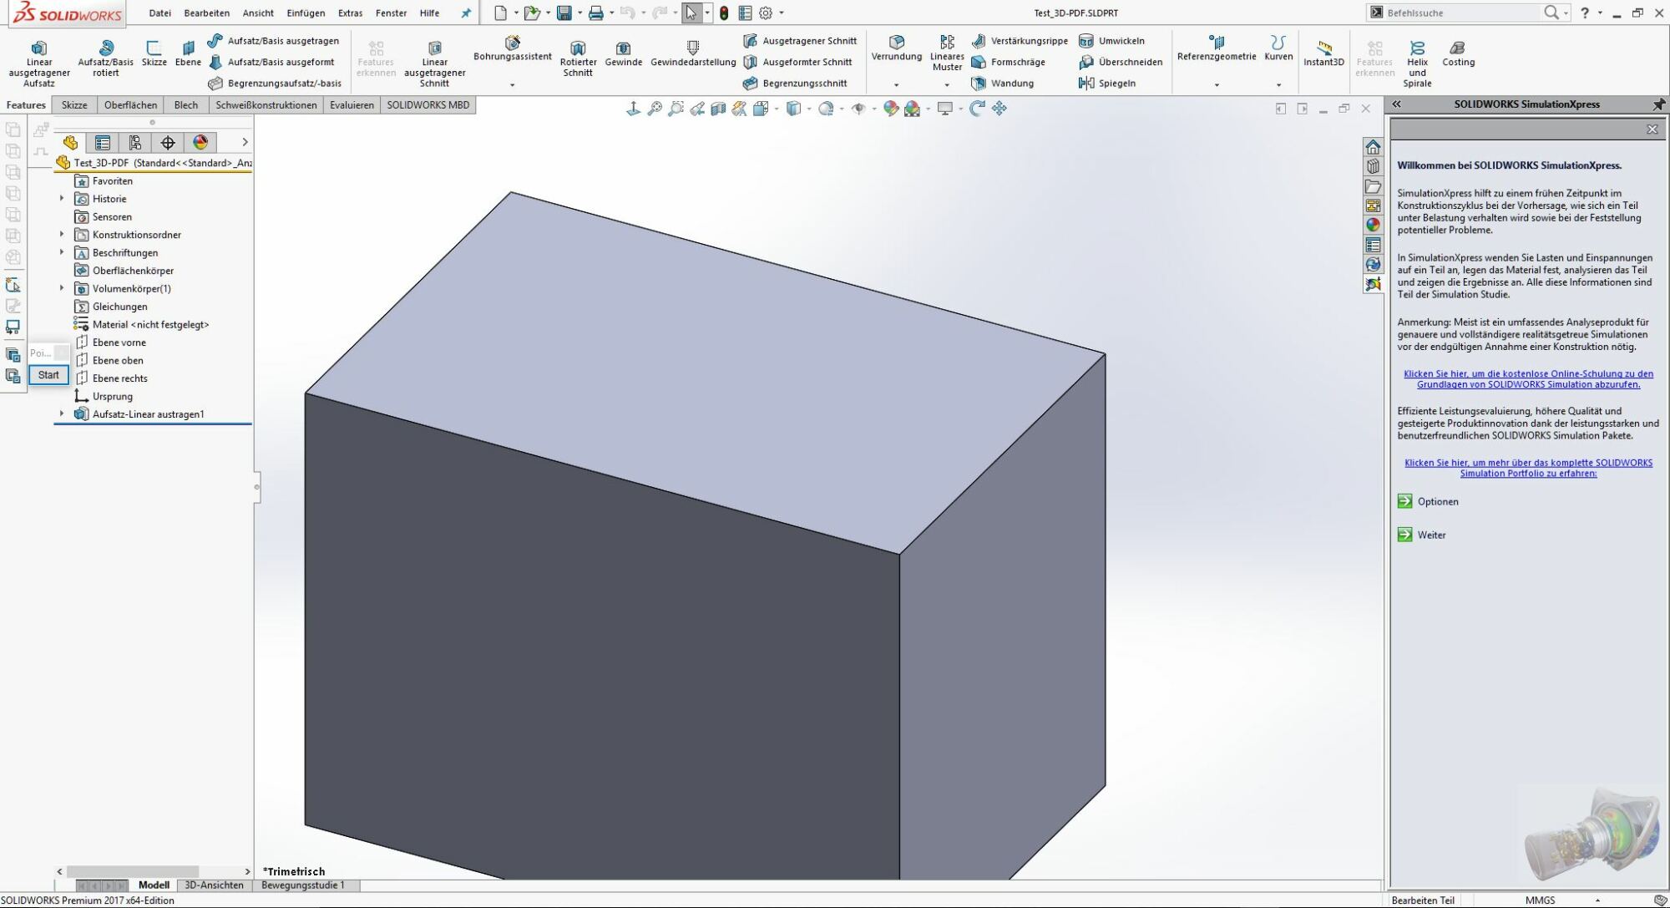Select Ausgetragener Schnitt command
The height and width of the screenshot is (908, 1670).
coord(800,41)
